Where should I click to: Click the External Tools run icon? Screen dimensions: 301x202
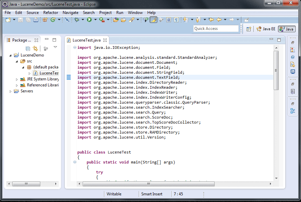coord(102,20)
